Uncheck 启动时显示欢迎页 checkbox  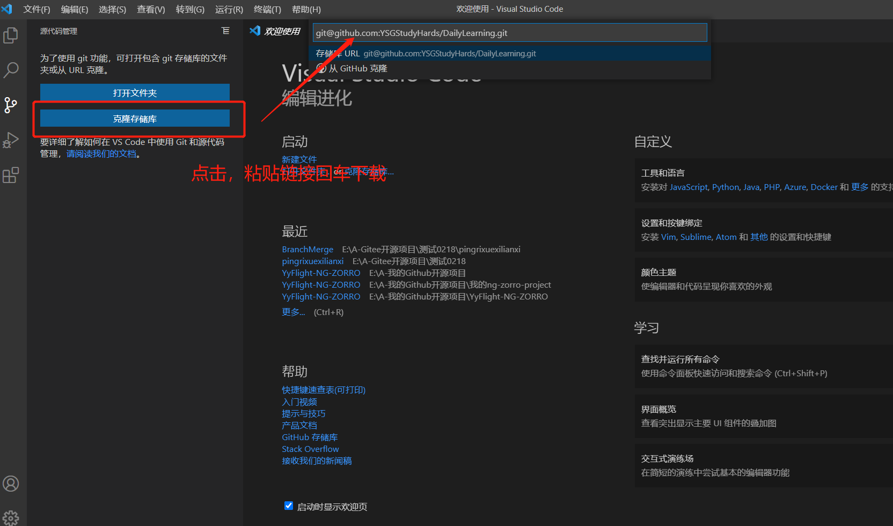pos(289,506)
